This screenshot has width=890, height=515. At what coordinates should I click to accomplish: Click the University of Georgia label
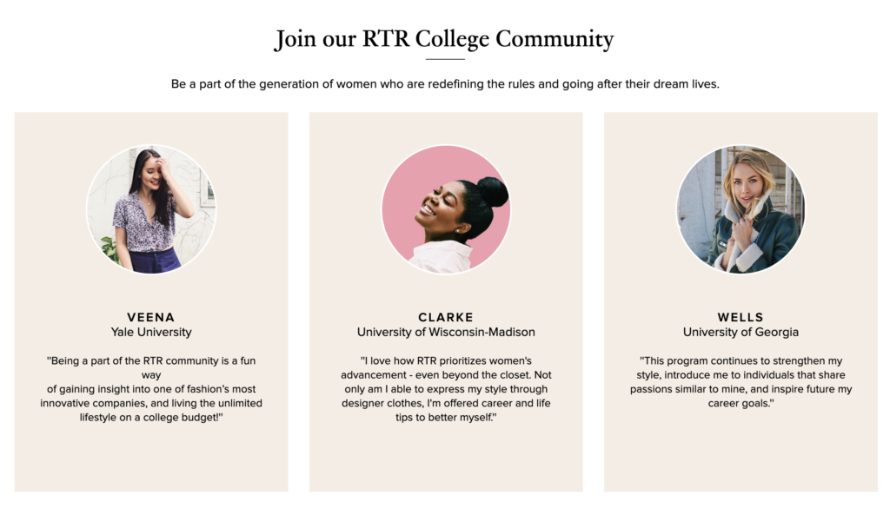(741, 332)
